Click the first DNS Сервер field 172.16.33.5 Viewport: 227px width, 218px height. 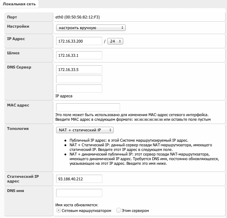(x=79, y=70)
